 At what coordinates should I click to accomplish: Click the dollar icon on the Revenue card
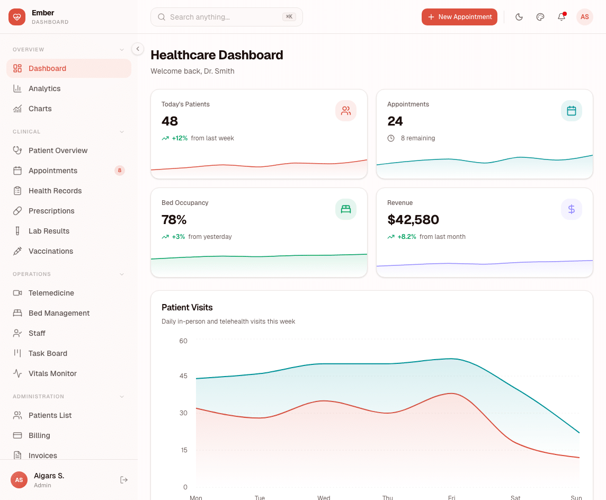[x=572, y=209]
